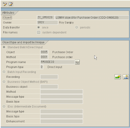Choose Standard Batch/Direct Input radio button
Image resolution: width=130 pixels, height=128 pixels.
click(4, 47)
